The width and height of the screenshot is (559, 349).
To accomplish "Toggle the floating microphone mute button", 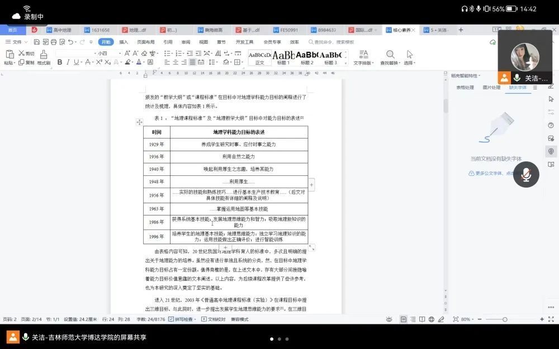I will [x=525, y=175].
